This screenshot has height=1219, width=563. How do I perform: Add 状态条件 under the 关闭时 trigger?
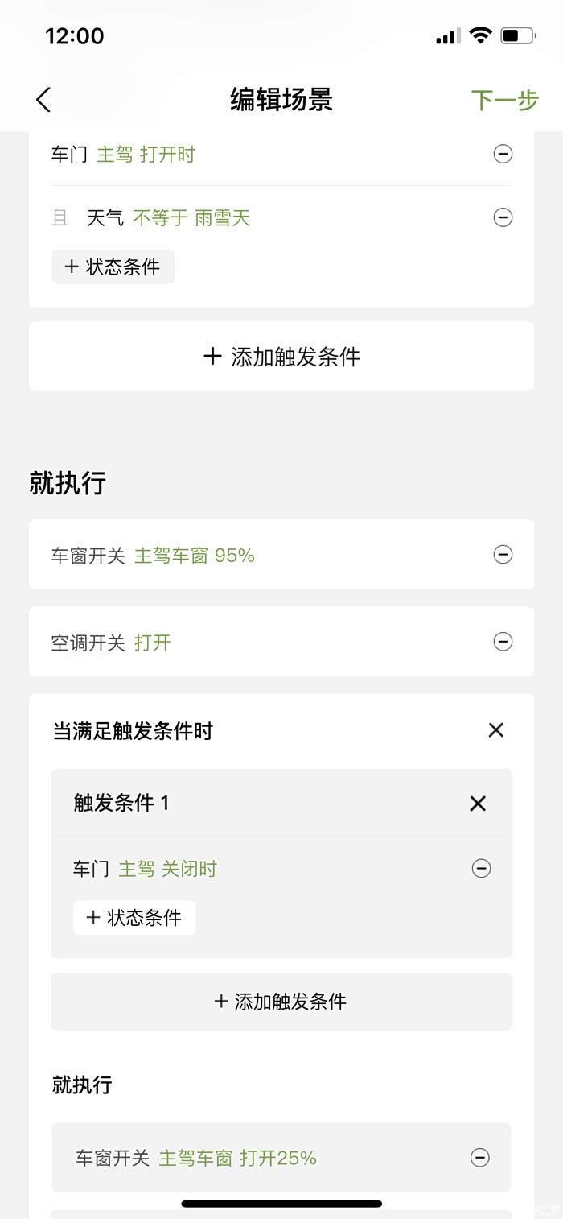[x=135, y=917]
